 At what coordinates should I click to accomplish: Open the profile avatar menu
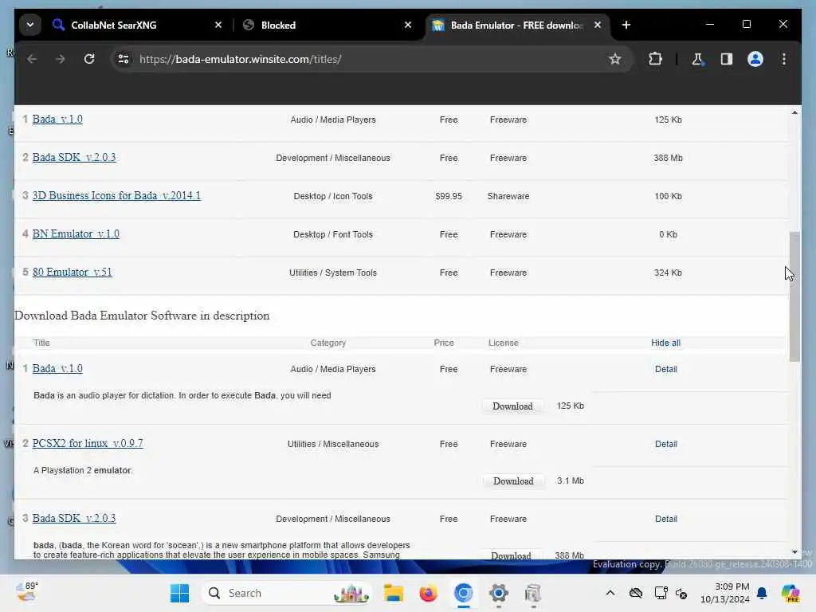coord(755,59)
